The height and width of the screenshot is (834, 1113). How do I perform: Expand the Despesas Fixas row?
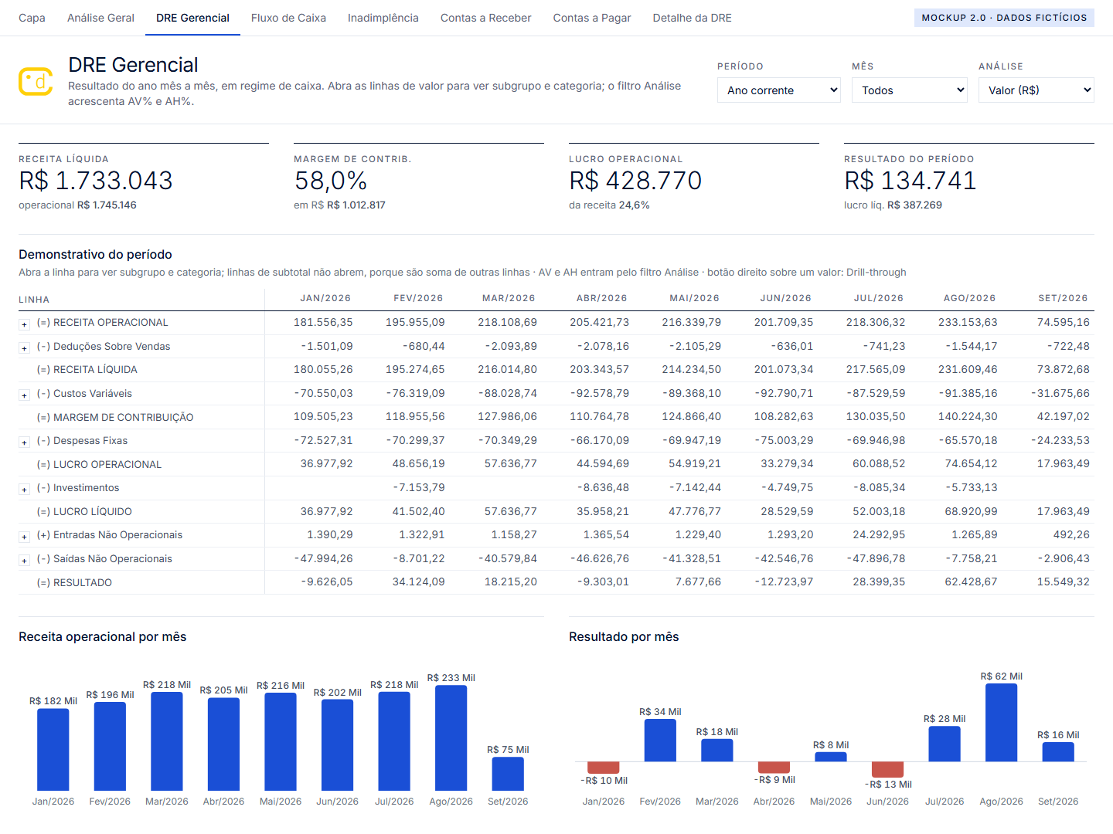(x=25, y=442)
